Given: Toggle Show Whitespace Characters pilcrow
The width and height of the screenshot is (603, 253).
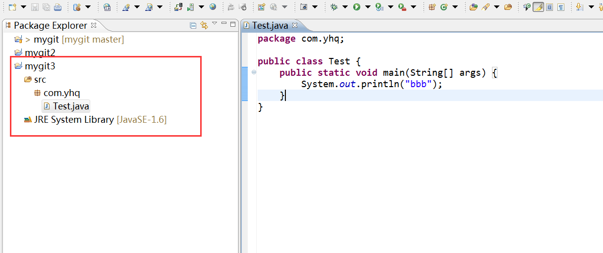Looking at the screenshot, I should coord(560,7).
